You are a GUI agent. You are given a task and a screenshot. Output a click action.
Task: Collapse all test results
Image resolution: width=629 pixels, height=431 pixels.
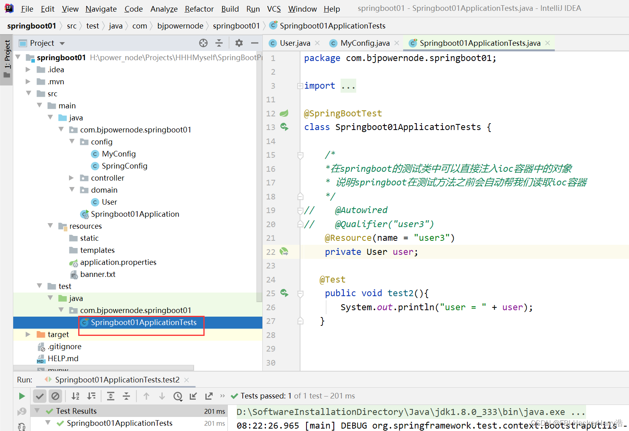[x=126, y=396]
